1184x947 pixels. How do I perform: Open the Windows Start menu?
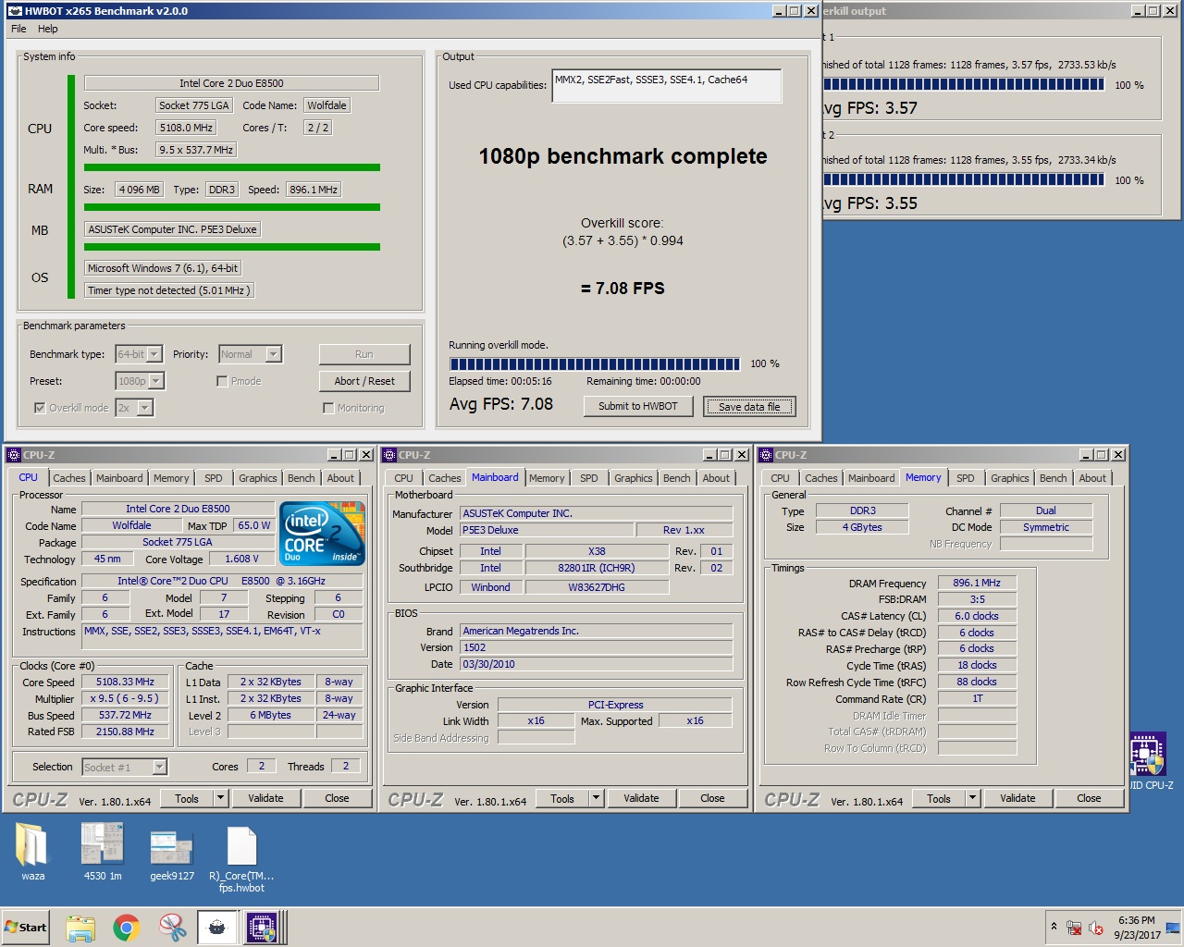(x=26, y=928)
